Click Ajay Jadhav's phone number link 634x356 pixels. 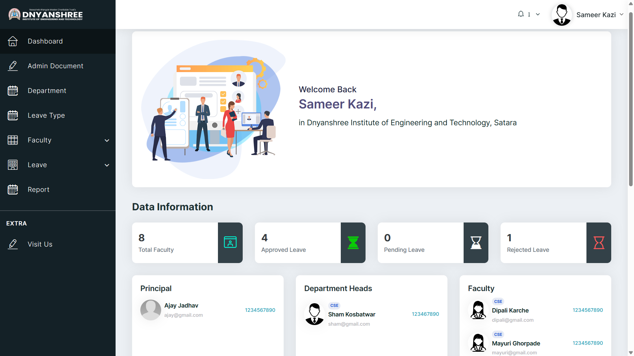click(x=260, y=310)
